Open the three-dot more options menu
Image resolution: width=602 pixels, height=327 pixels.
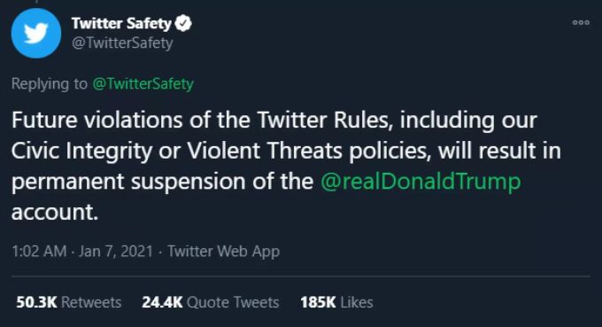pos(581,23)
